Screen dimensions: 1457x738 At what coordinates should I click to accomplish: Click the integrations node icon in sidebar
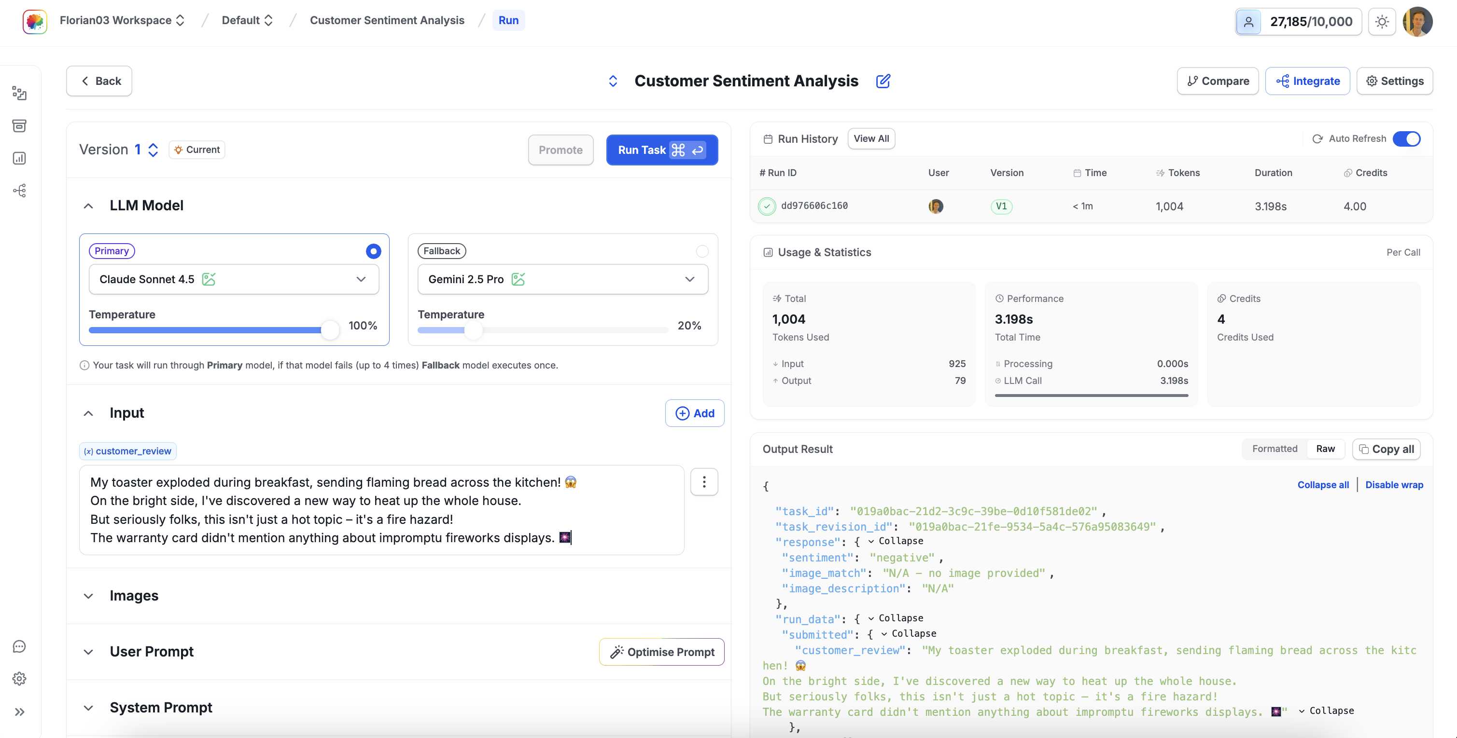[x=19, y=191]
